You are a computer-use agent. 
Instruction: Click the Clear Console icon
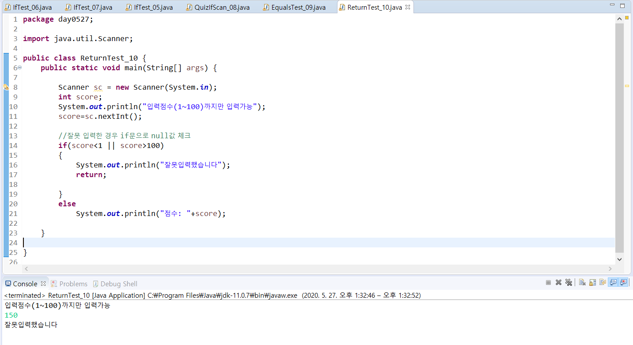tap(582, 282)
